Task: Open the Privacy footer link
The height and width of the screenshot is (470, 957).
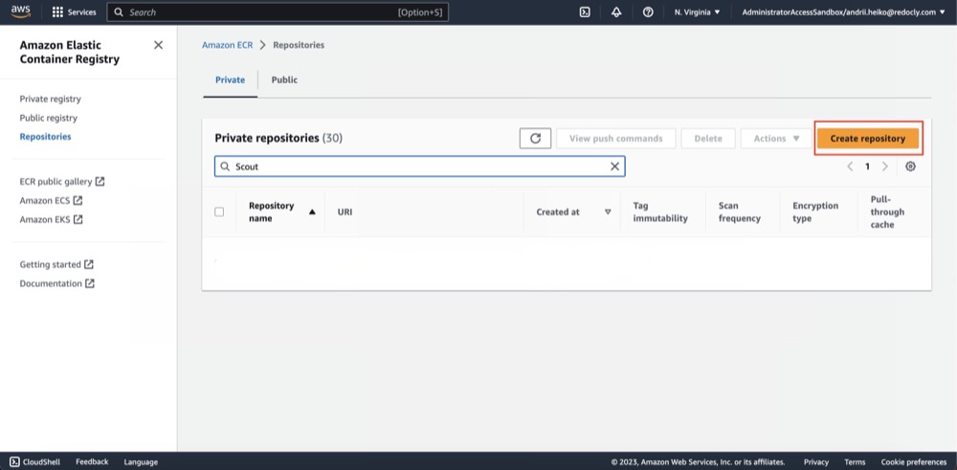Action: [816, 462]
